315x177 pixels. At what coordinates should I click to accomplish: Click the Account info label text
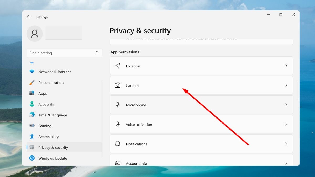(136, 163)
